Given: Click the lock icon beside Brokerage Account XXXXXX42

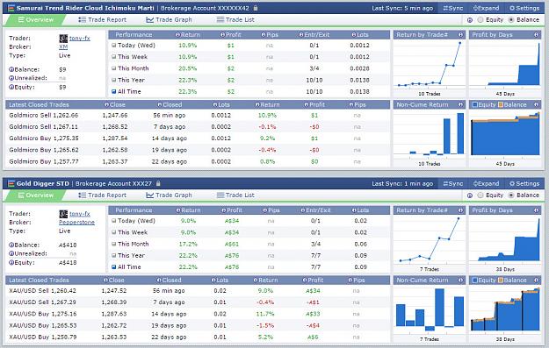Looking at the screenshot, I should click(x=256, y=8).
